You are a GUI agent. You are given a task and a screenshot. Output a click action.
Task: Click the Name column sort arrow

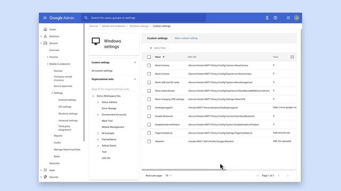[x=164, y=57]
